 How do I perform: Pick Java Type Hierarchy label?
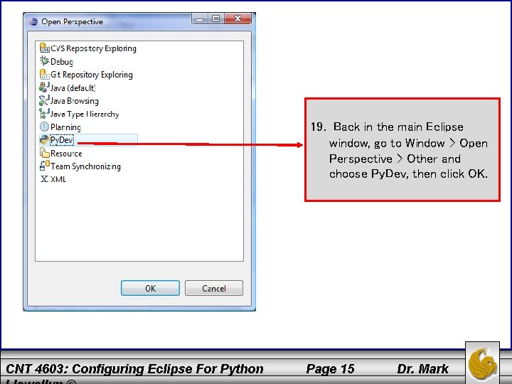[85, 114]
